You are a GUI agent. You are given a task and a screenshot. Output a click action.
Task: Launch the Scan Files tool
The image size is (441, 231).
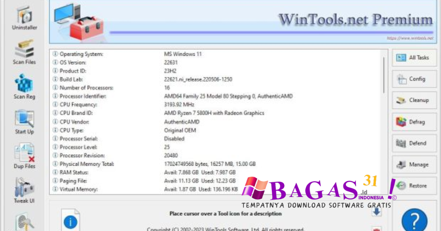coord(24,52)
